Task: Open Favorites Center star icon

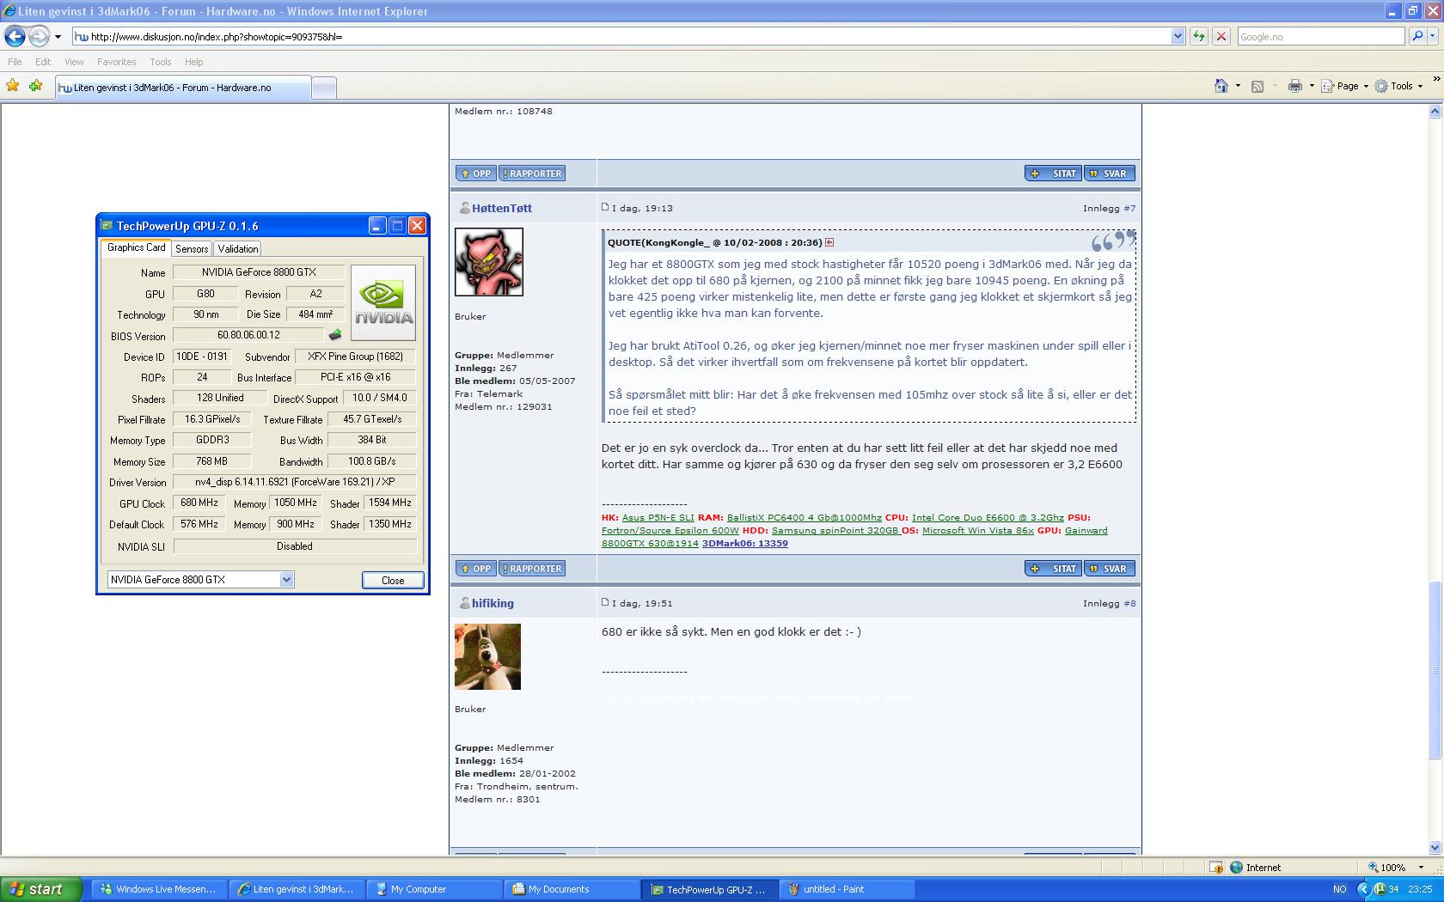Action: pos(13,86)
